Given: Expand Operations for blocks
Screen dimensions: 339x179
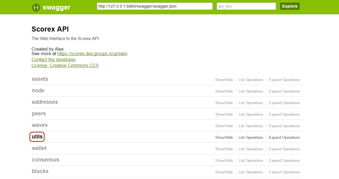Looking at the screenshot, I should tap(284, 172).
